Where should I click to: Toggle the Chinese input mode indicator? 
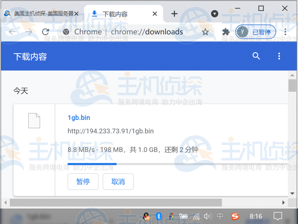220,216
